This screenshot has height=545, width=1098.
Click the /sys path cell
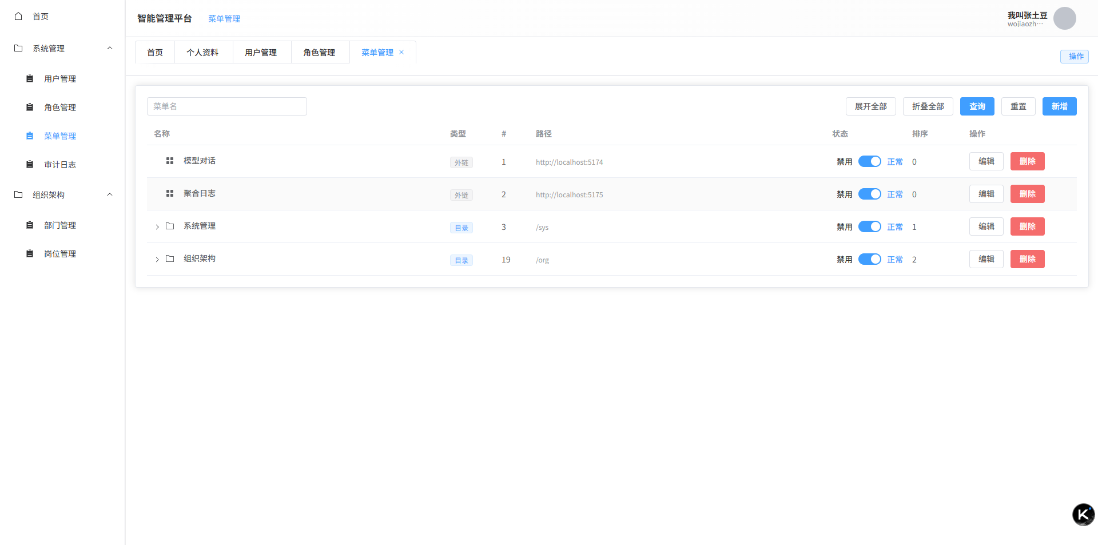(x=542, y=227)
